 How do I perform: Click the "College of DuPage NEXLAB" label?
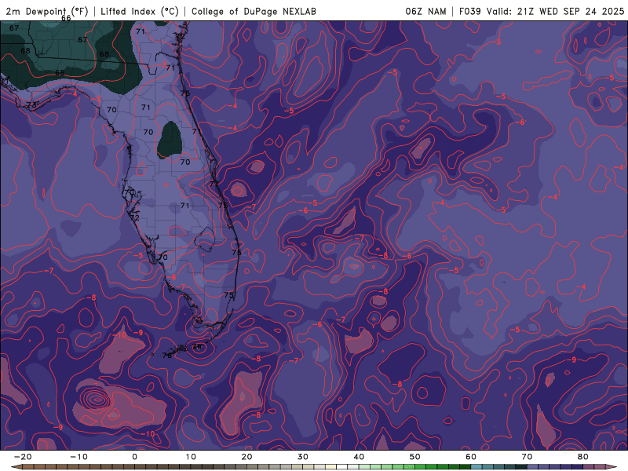pos(254,11)
